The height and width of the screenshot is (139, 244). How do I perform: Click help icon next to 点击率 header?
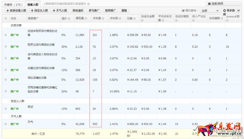coord(120,18)
